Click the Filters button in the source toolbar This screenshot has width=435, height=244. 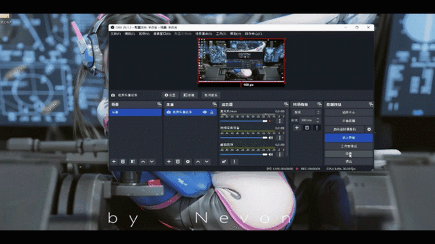pos(189,95)
